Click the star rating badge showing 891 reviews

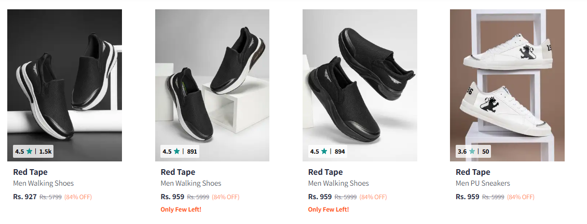coord(180,152)
